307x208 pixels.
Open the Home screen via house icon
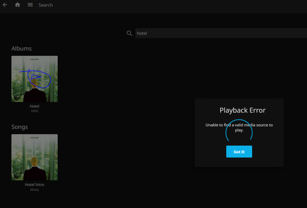[18, 5]
